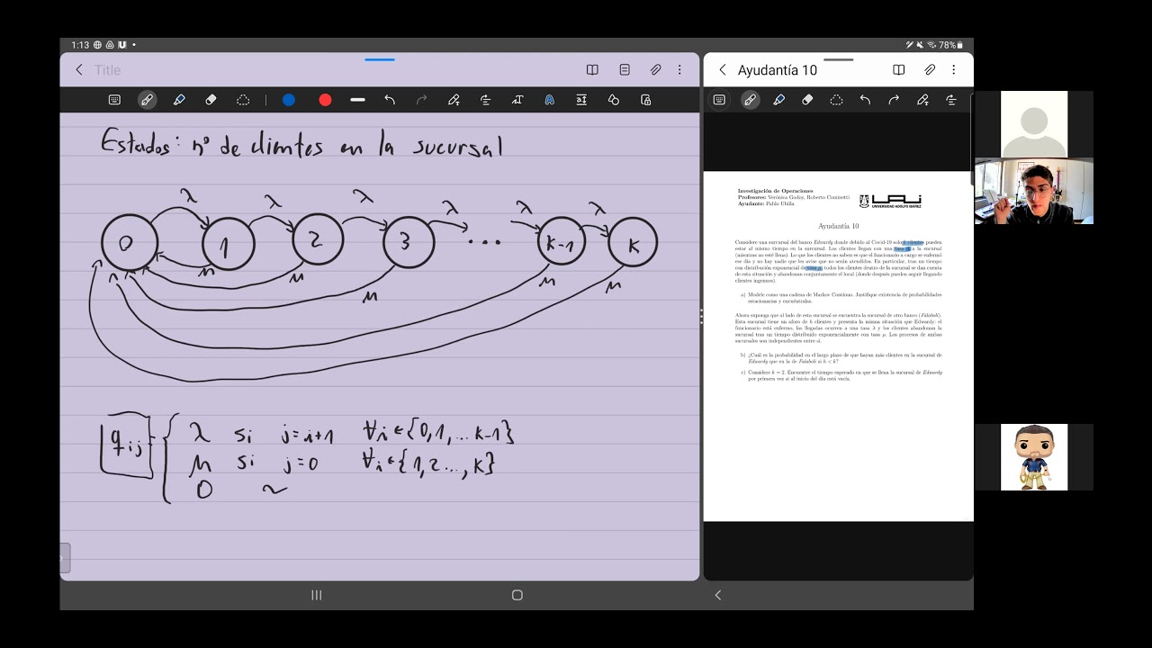
Task: Tap the Title input field
Action: (x=108, y=69)
